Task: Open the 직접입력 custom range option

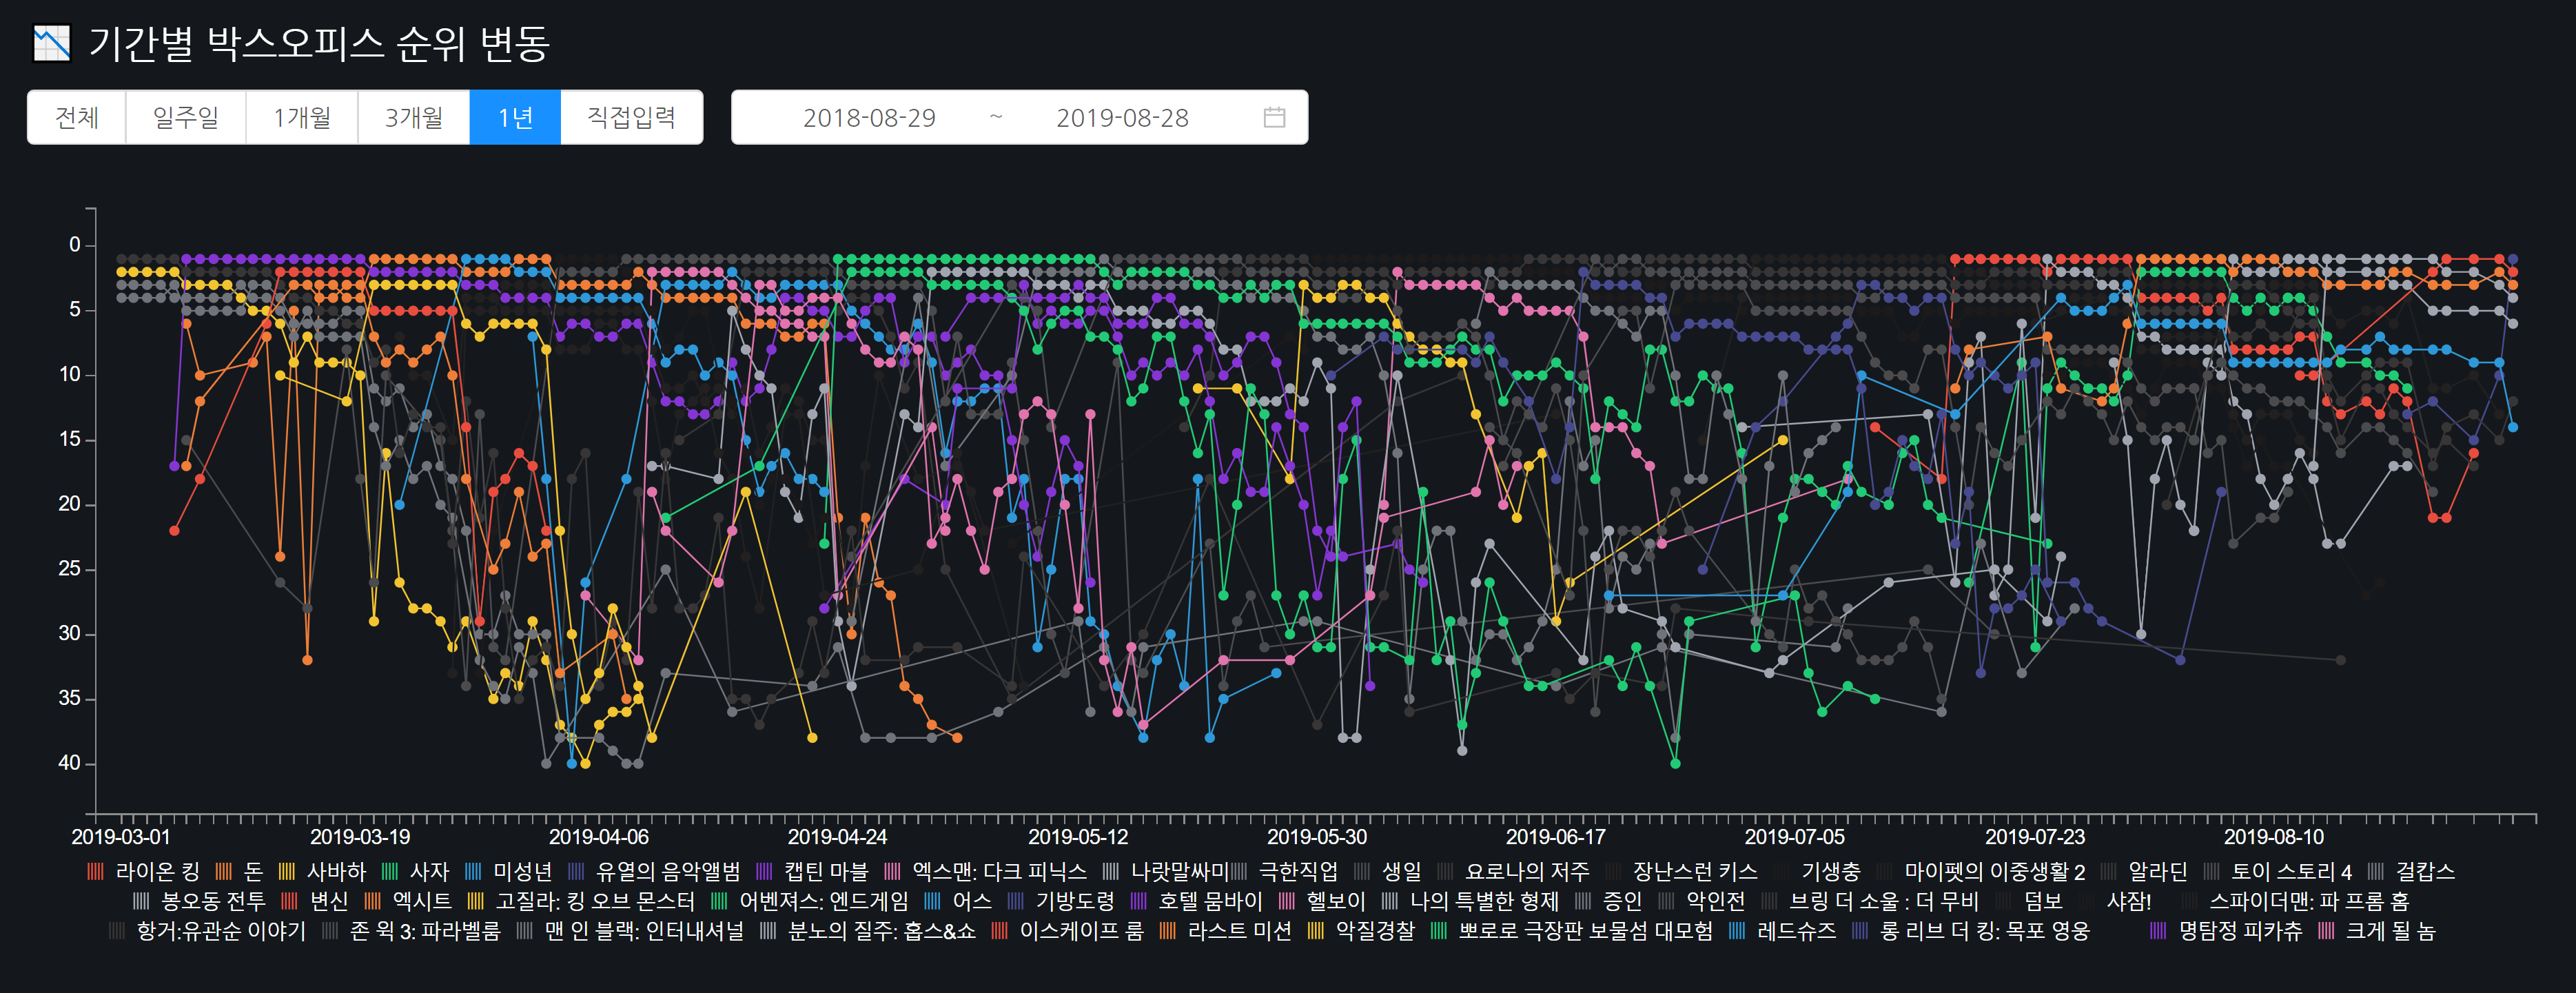Action: (x=631, y=117)
